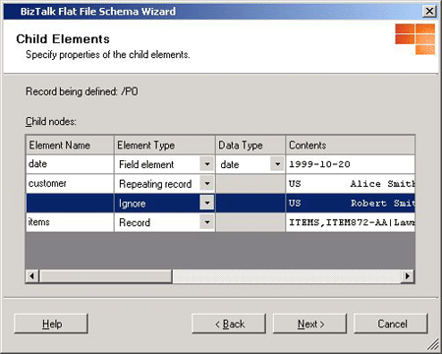
Task: Open Element Type dropdown for date row
Action: pos(207,164)
